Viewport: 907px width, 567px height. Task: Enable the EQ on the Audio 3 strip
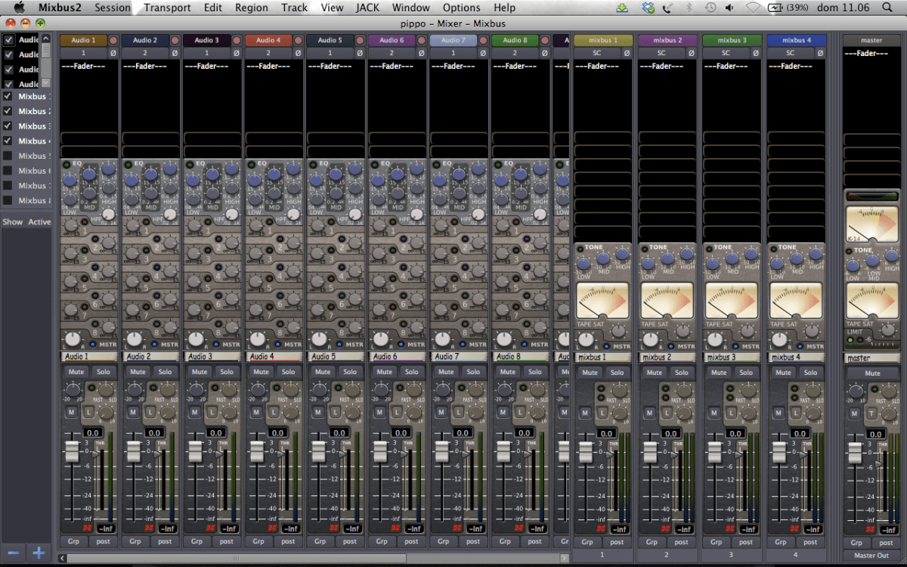click(x=190, y=164)
